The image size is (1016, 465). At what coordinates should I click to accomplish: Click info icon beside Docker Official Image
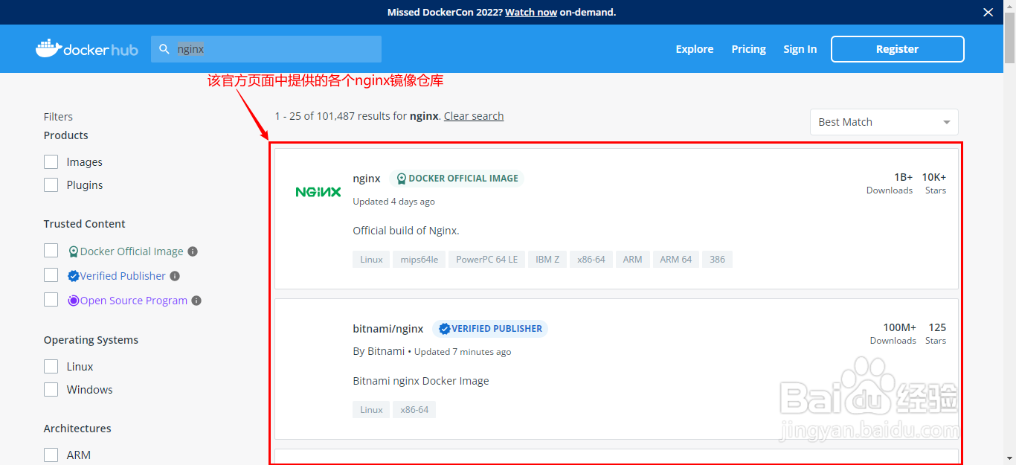pos(193,251)
